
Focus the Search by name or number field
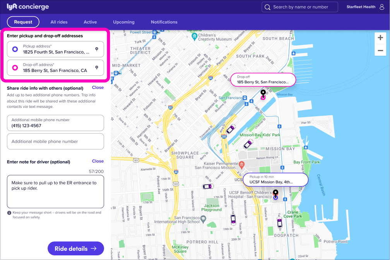point(300,7)
